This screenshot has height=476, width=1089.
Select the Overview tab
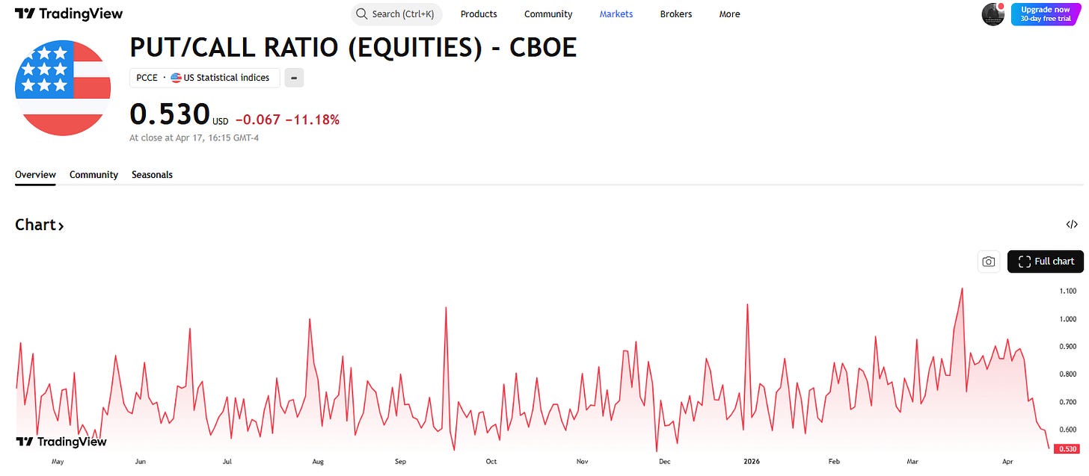(x=35, y=175)
